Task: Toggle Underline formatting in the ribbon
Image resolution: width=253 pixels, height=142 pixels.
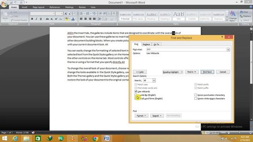Action: click(x=41, y=19)
